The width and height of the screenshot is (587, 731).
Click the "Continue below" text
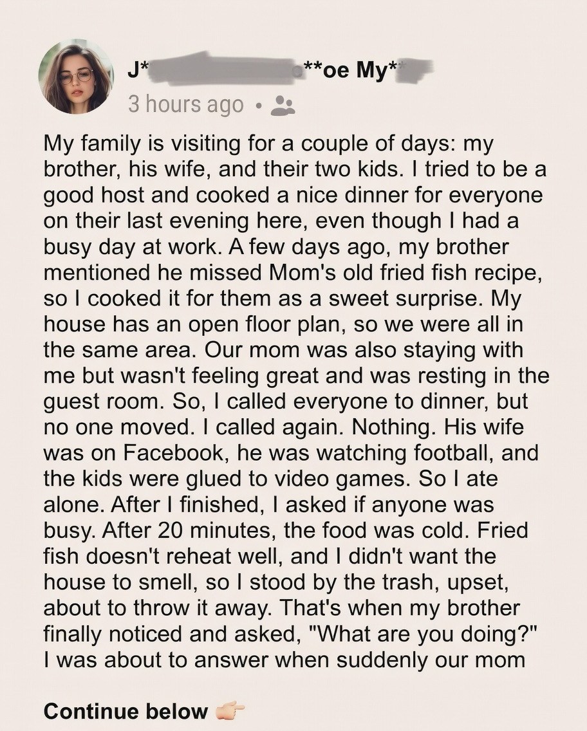[126, 712]
